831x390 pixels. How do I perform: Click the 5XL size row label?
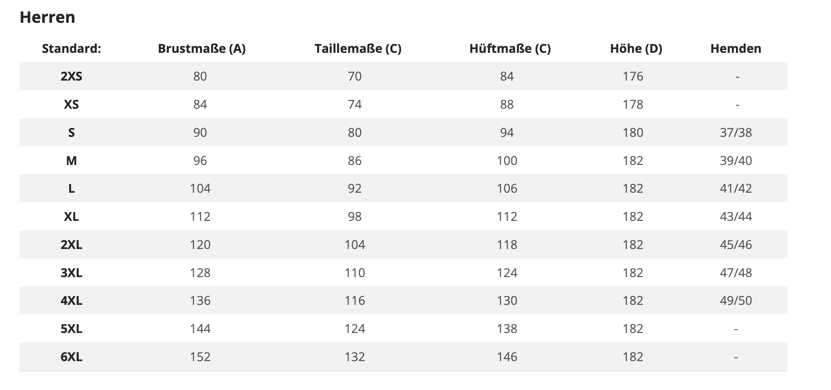click(x=71, y=329)
